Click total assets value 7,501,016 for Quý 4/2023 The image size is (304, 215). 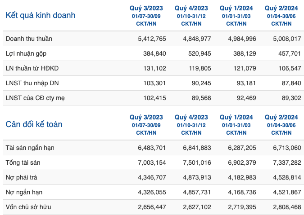(197, 162)
